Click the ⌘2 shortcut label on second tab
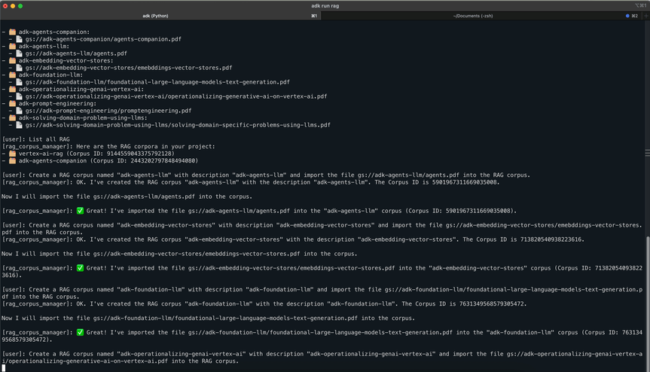This screenshot has height=372, width=650. click(635, 16)
